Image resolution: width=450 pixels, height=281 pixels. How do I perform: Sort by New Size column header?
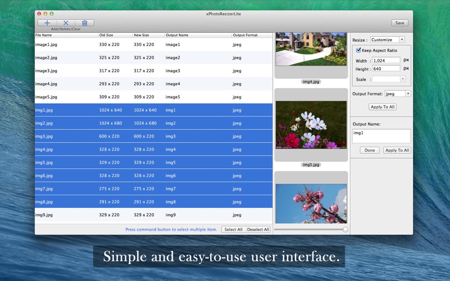tap(148, 35)
